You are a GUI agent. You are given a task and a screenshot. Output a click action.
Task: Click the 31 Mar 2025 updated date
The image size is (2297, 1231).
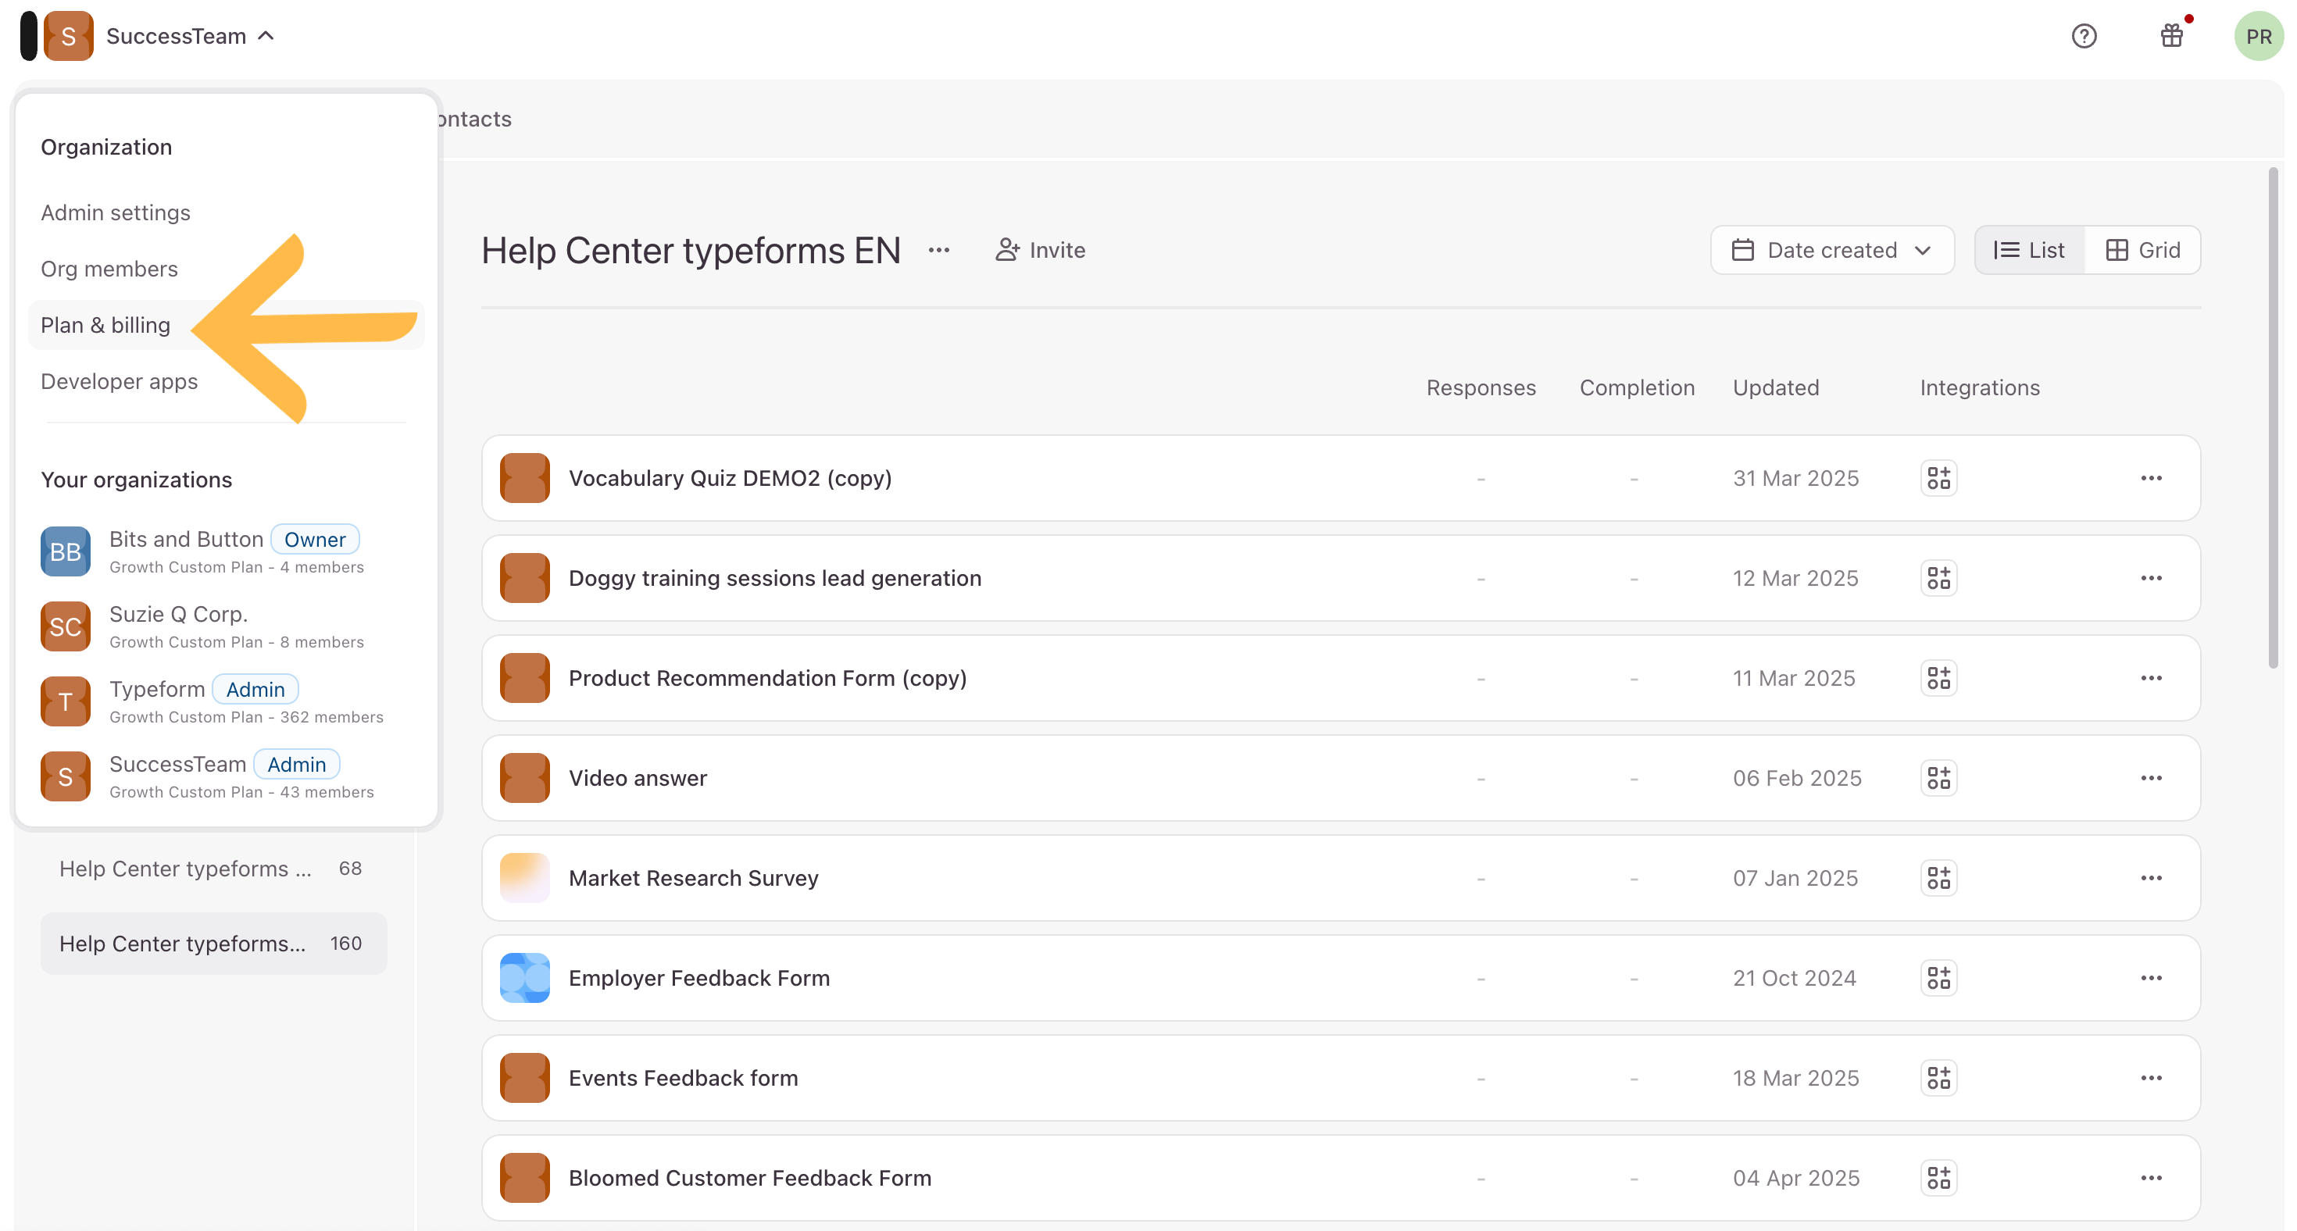[x=1795, y=479]
